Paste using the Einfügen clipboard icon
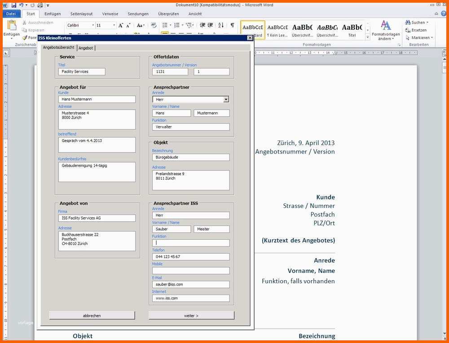Image resolution: width=449 pixels, height=343 pixels. point(12,26)
